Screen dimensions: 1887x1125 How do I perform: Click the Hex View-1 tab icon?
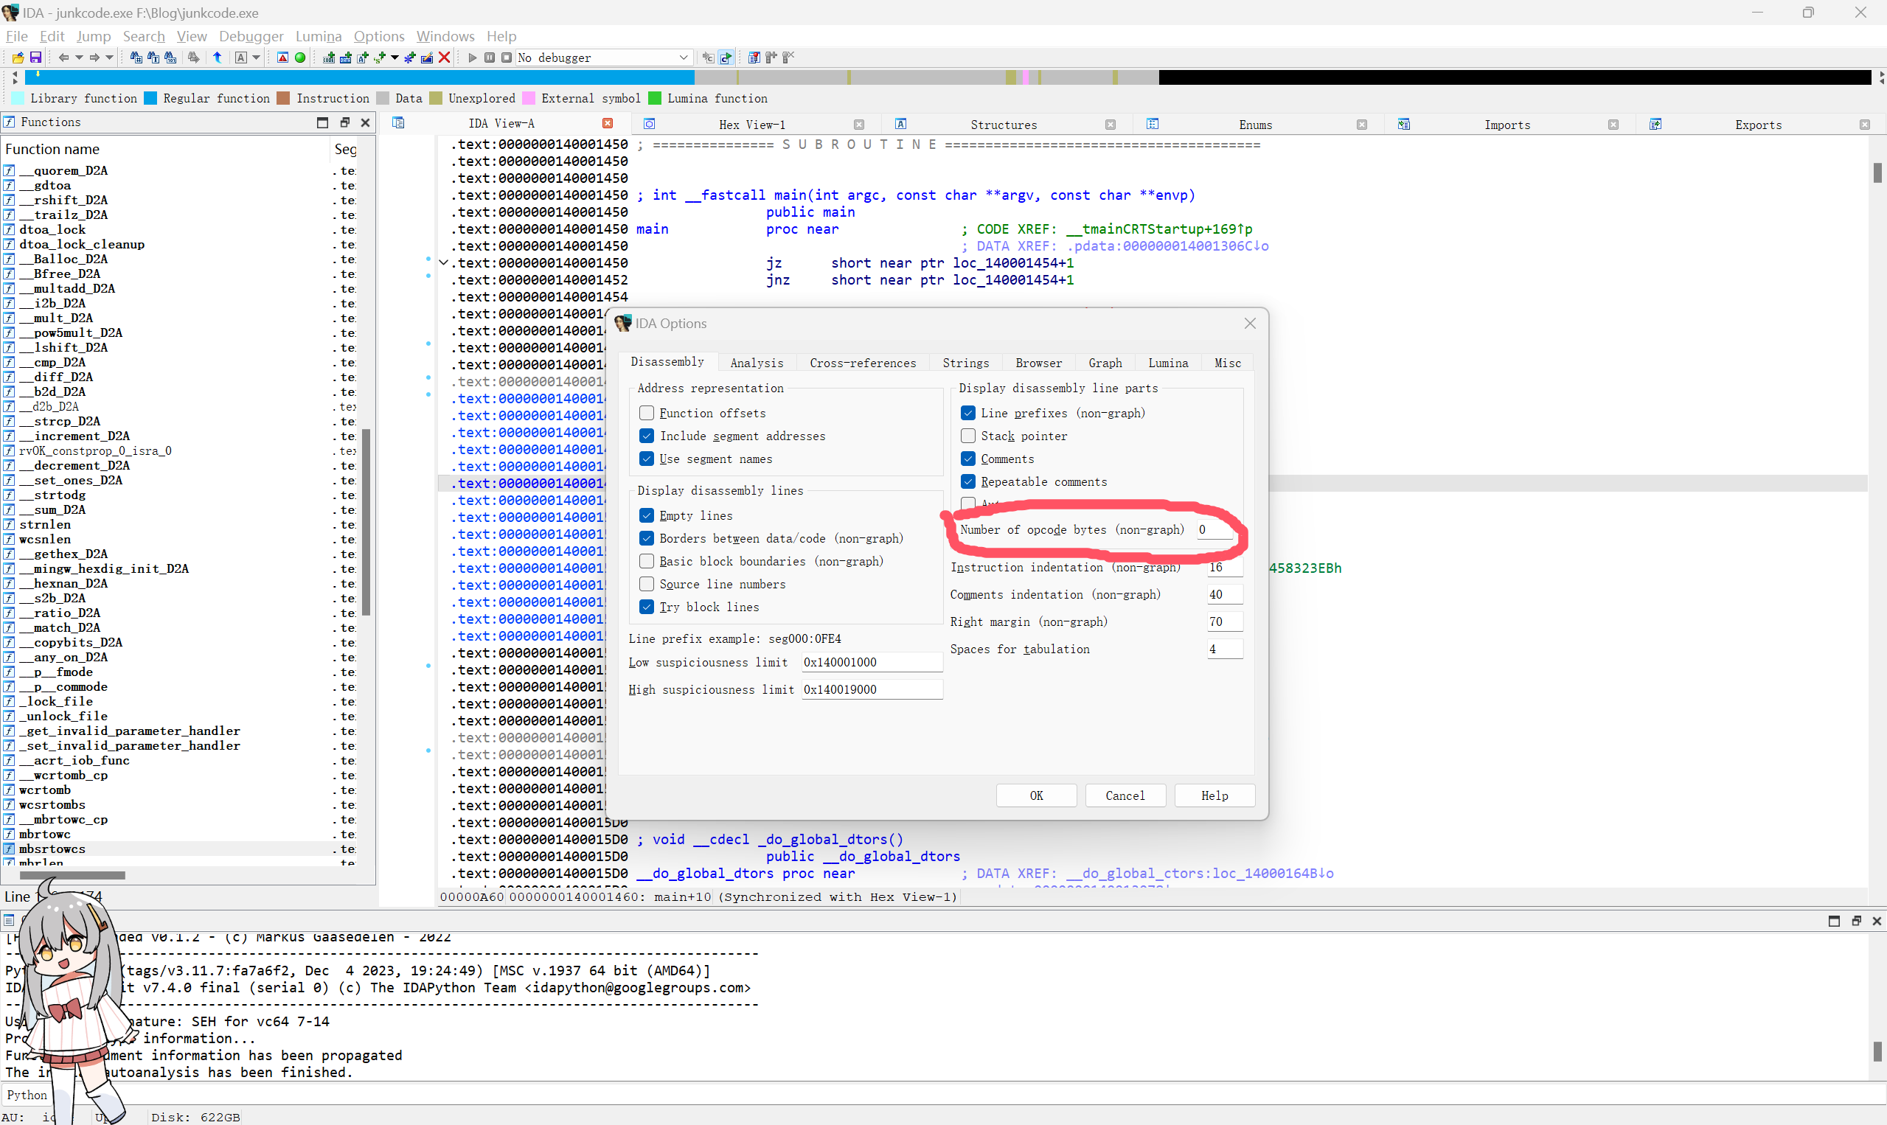[x=650, y=125]
